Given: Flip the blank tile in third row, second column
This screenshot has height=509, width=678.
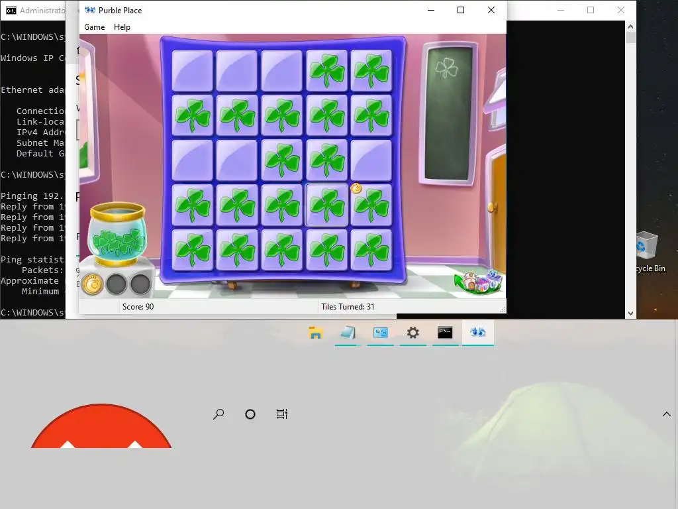Looking at the screenshot, I should (x=237, y=160).
